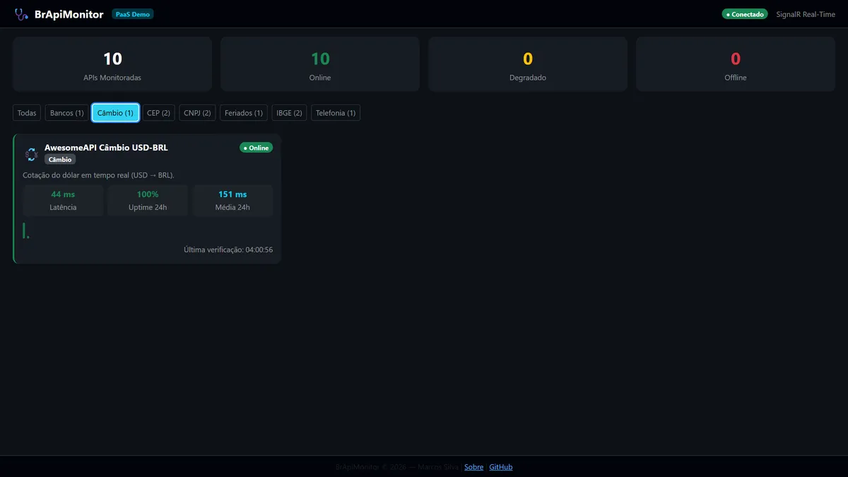Click the 100% Uptime 24h metric
The height and width of the screenshot is (477, 848).
[148, 201]
